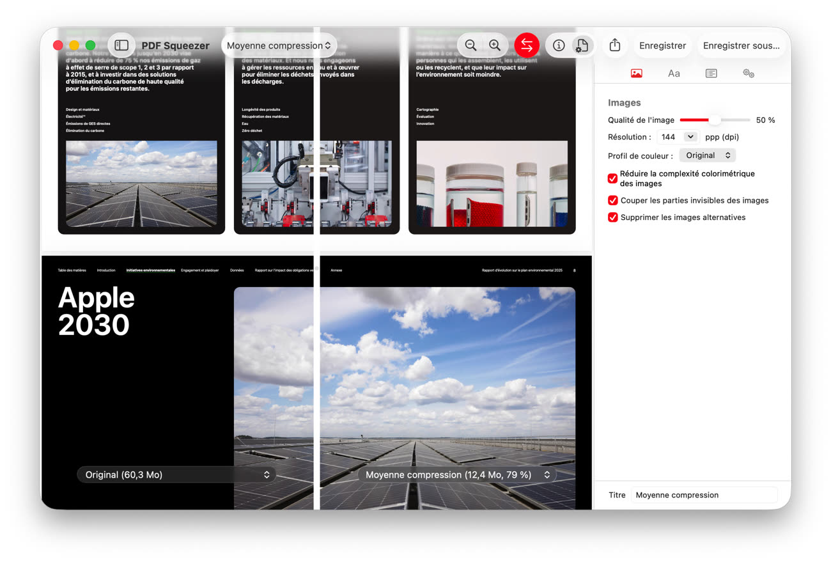Click the vertical before/after comparison divider handle
Image resolution: width=831 pixels, height=562 pixels.
point(316,269)
